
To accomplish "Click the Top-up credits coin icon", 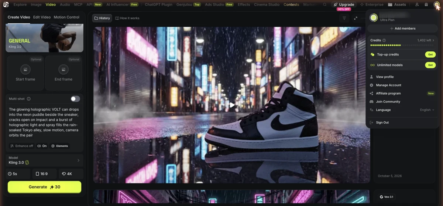I will [372, 54].
